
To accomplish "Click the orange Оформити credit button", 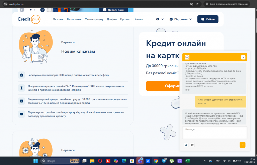I will (163, 86).
